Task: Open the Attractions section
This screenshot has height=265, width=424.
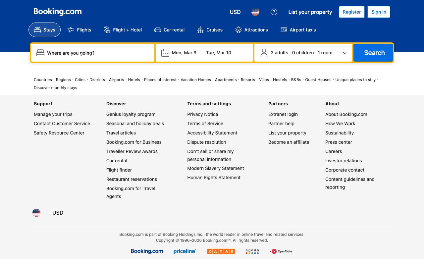Action: pyautogui.click(x=251, y=30)
